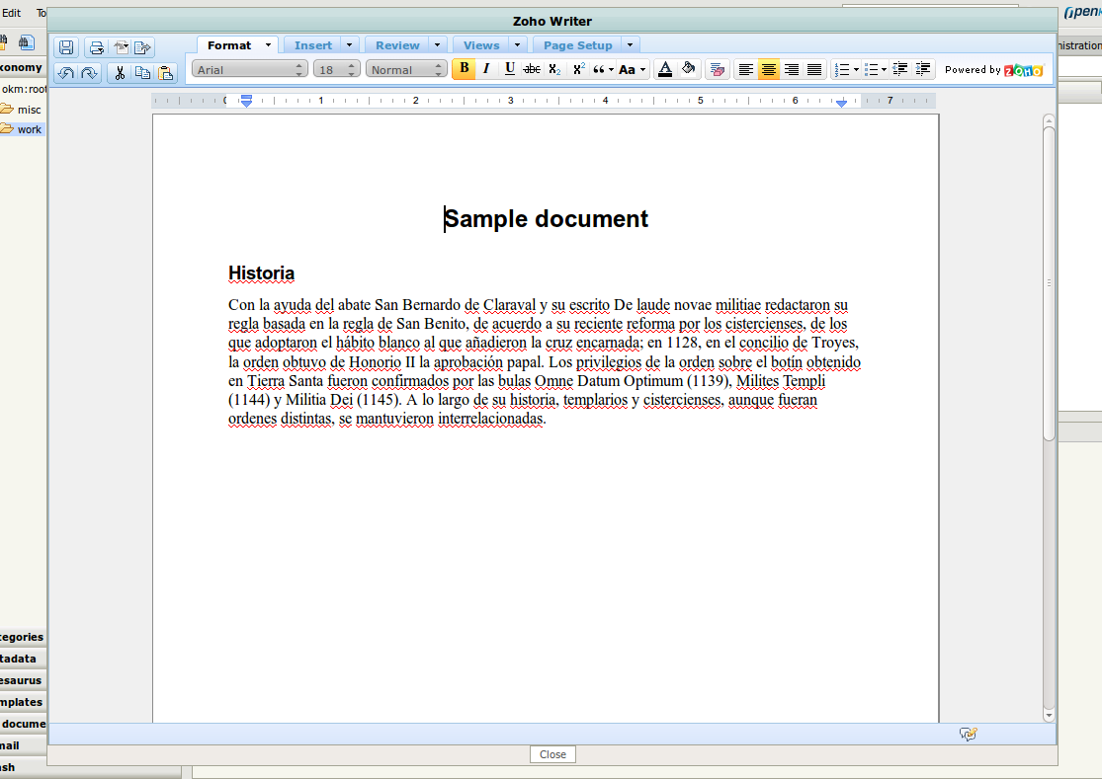Save the document with the floppy icon
1102x779 pixels.
pos(66,47)
